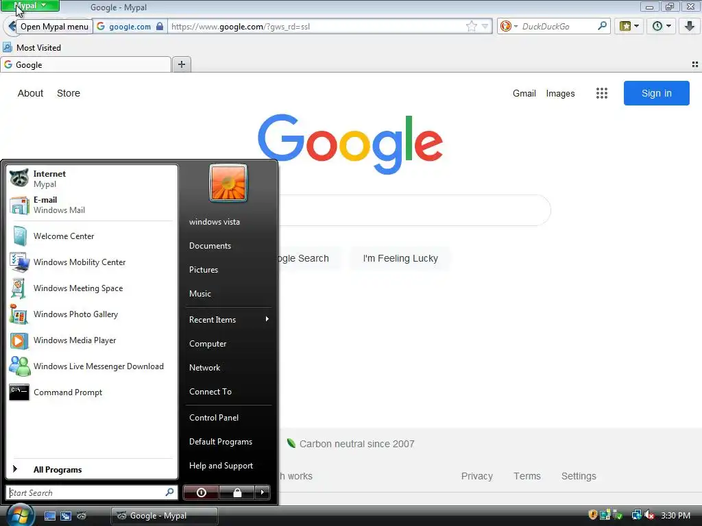Open Windows Photo Gallery
This screenshot has height=526, width=702.
(x=91, y=314)
